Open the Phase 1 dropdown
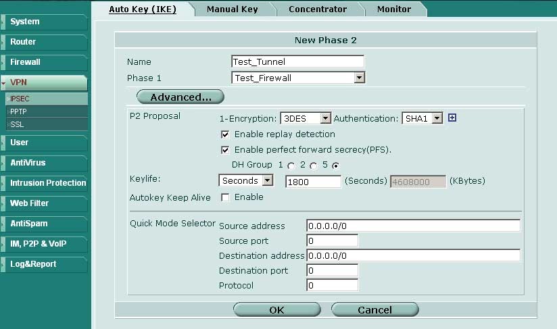557x329 pixels. point(298,78)
